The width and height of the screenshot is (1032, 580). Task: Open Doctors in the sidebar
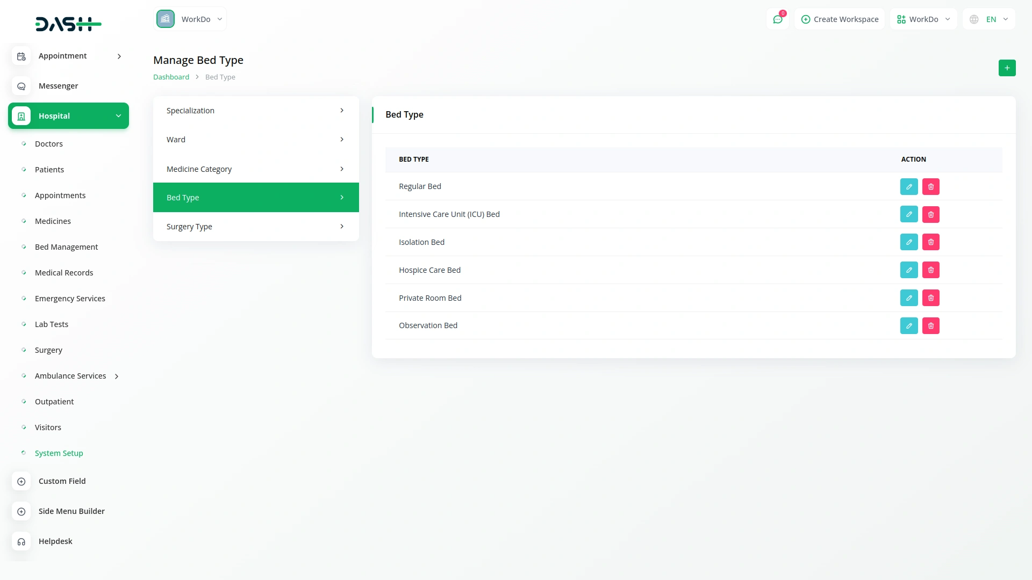[49, 144]
